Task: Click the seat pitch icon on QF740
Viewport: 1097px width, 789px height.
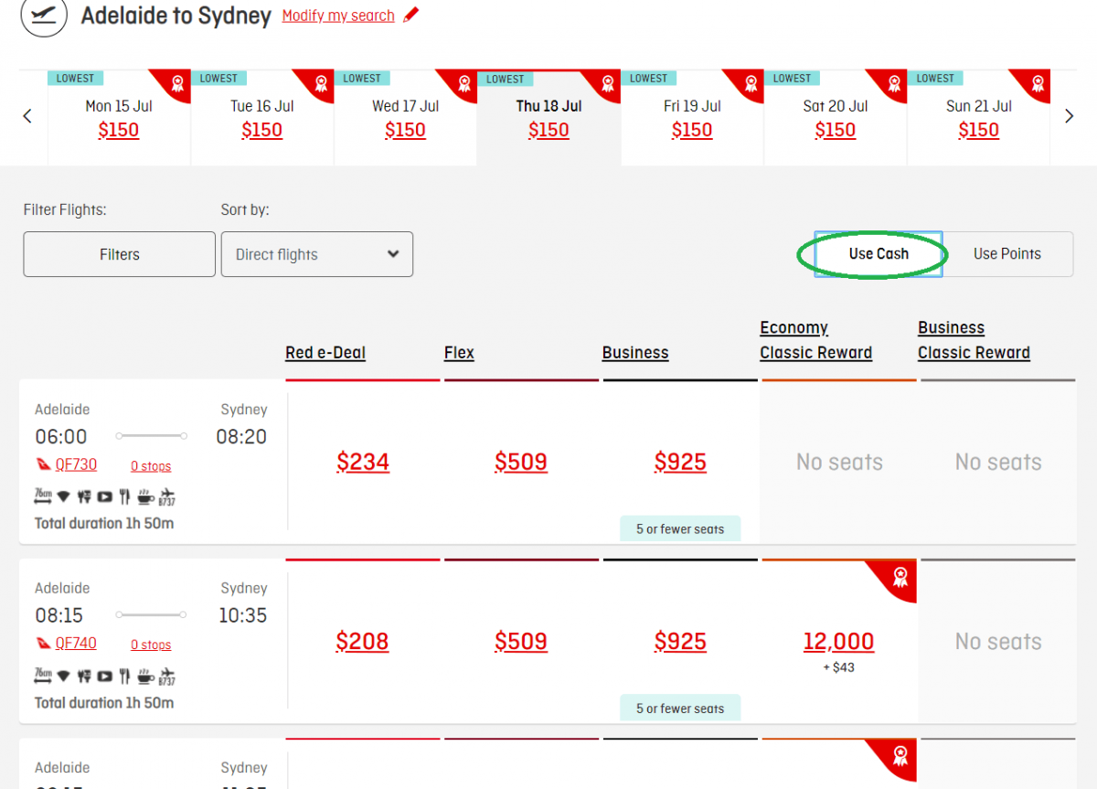Action: [x=43, y=677]
